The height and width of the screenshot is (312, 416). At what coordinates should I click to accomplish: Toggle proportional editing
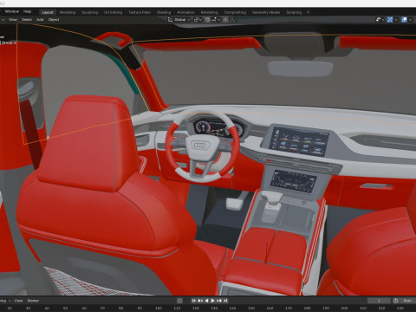pos(225,20)
